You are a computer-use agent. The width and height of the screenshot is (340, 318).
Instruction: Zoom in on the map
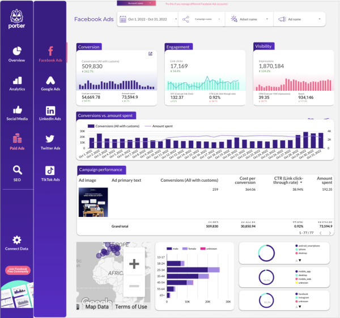point(134,264)
